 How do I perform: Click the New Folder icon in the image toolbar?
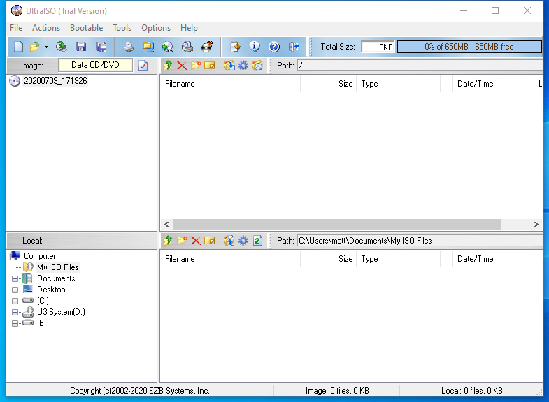click(x=196, y=66)
